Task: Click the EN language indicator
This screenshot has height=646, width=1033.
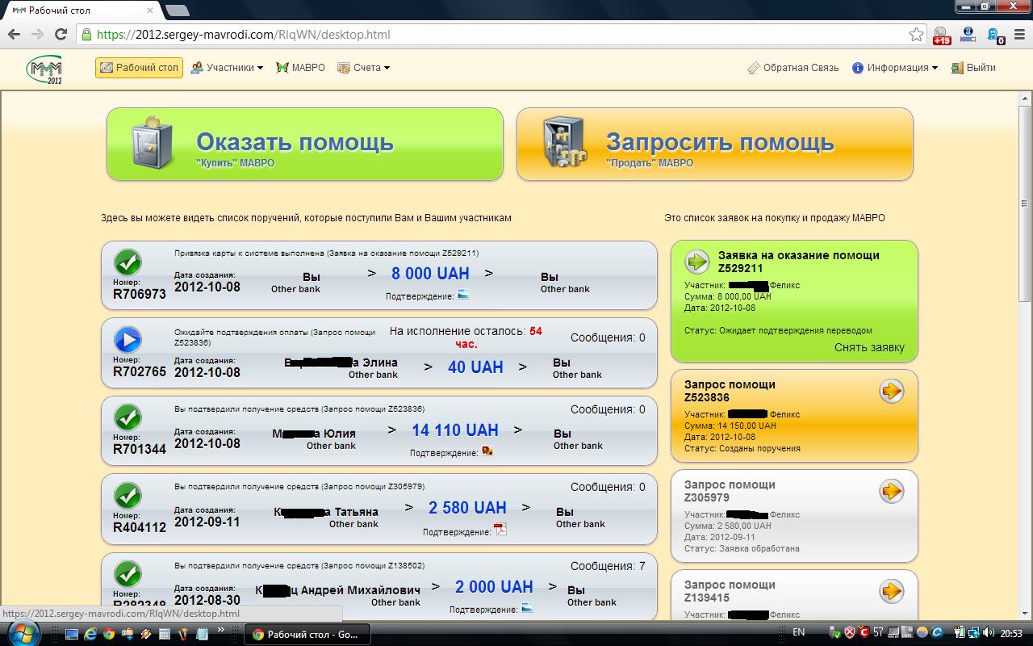Action: pyautogui.click(x=799, y=632)
